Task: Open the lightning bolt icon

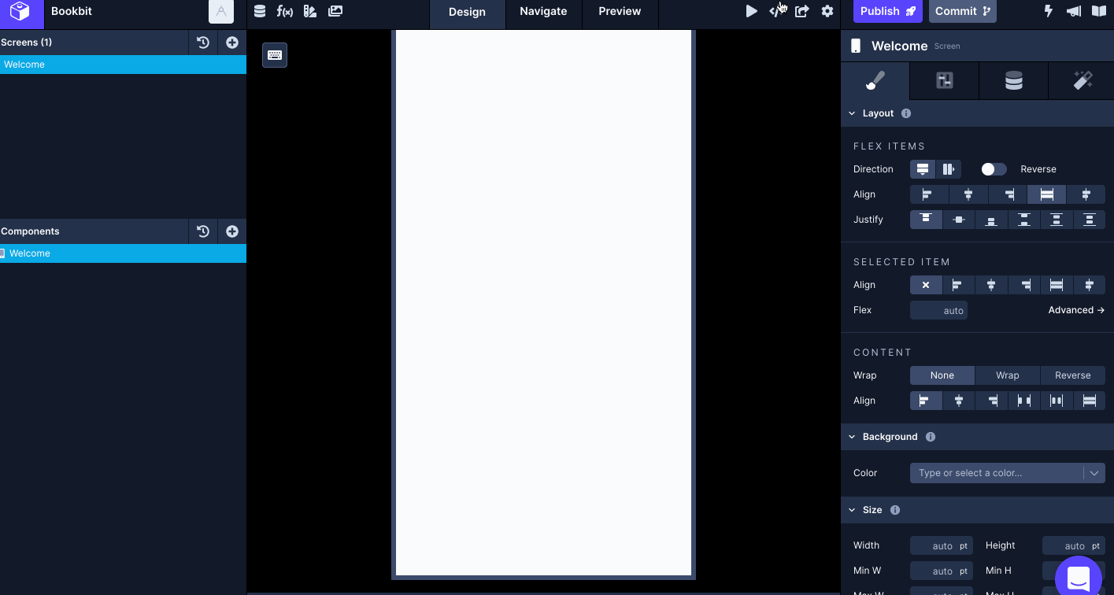Action: (1048, 11)
